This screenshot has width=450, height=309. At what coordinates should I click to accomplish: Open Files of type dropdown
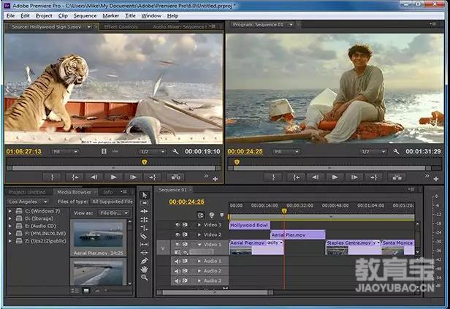(x=112, y=202)
